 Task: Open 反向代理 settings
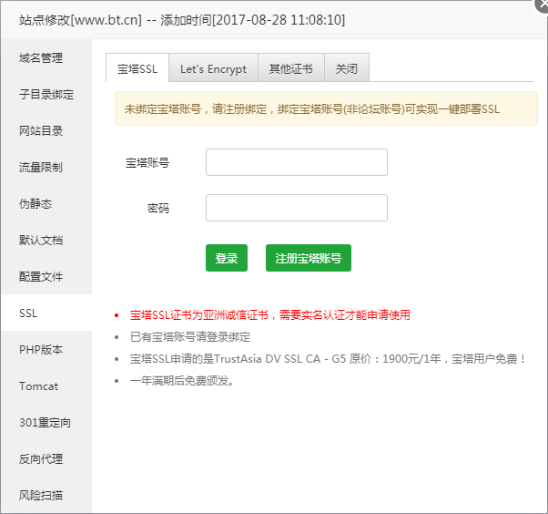click(46, 458)
